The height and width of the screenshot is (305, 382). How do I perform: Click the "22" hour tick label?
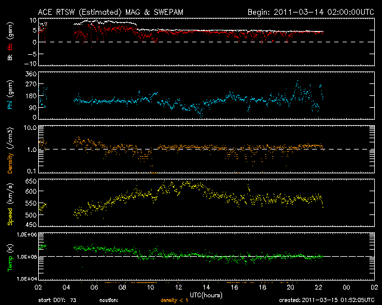pyautogui.click(x=318, y=288)
